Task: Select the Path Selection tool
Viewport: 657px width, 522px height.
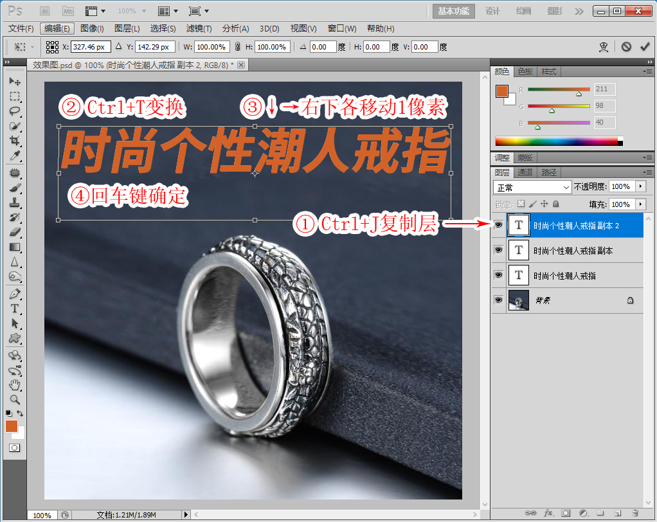Action: (x=15, y=323)
